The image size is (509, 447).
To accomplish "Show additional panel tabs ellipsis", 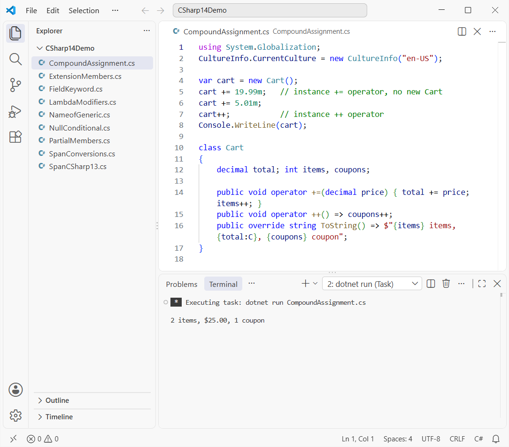I will (x=252, y=284).
